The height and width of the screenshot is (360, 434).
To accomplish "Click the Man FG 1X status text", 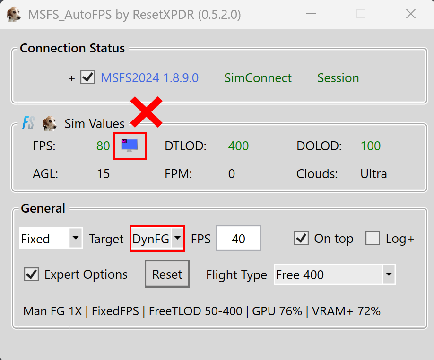I will pos(52,311).
